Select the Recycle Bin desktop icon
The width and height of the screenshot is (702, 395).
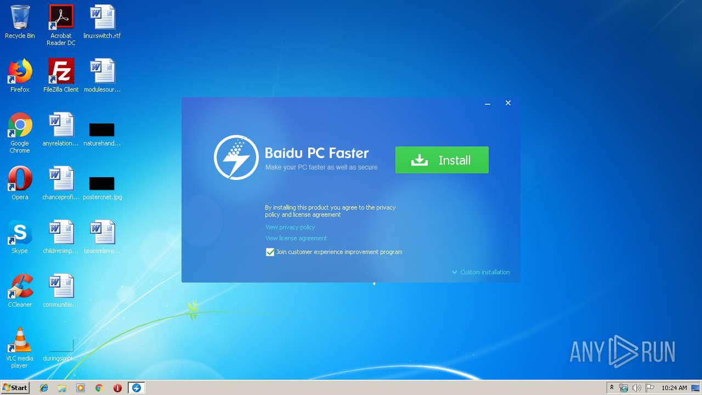pos(20,22)
